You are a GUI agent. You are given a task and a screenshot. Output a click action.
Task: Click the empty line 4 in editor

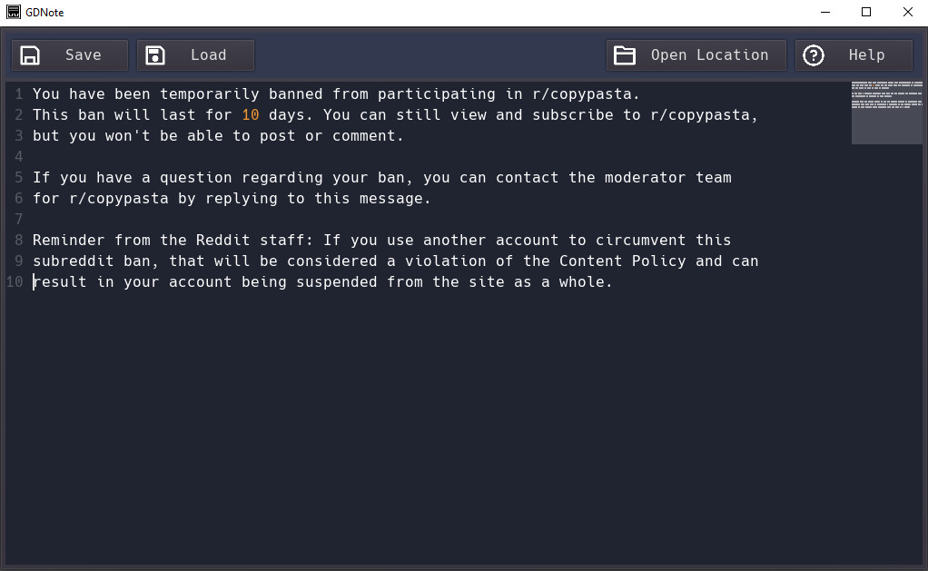tap(414, 157)
